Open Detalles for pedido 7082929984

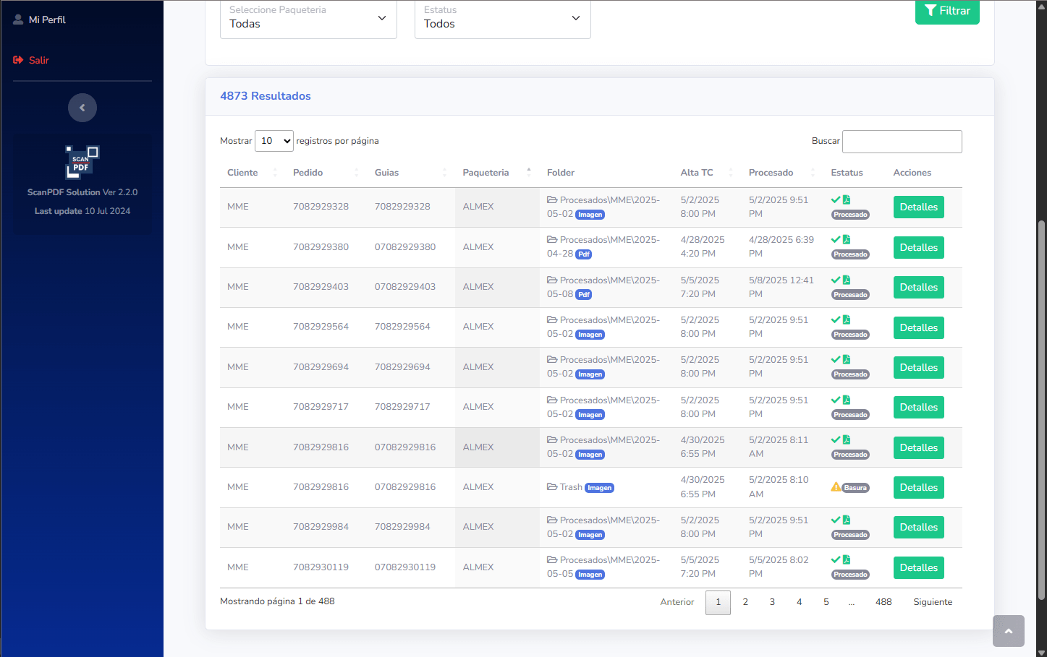(919, 528)
